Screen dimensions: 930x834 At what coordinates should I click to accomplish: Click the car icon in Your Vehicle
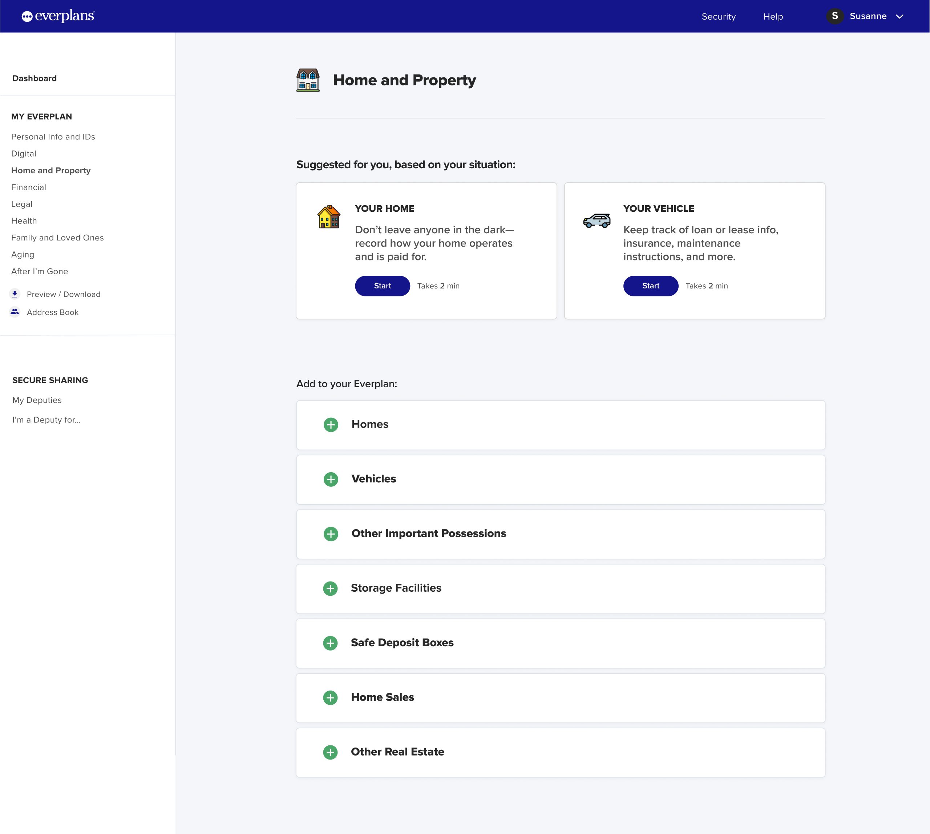[x=597, y=220]
